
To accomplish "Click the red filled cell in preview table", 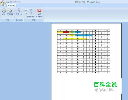I will tap(66, 32).
